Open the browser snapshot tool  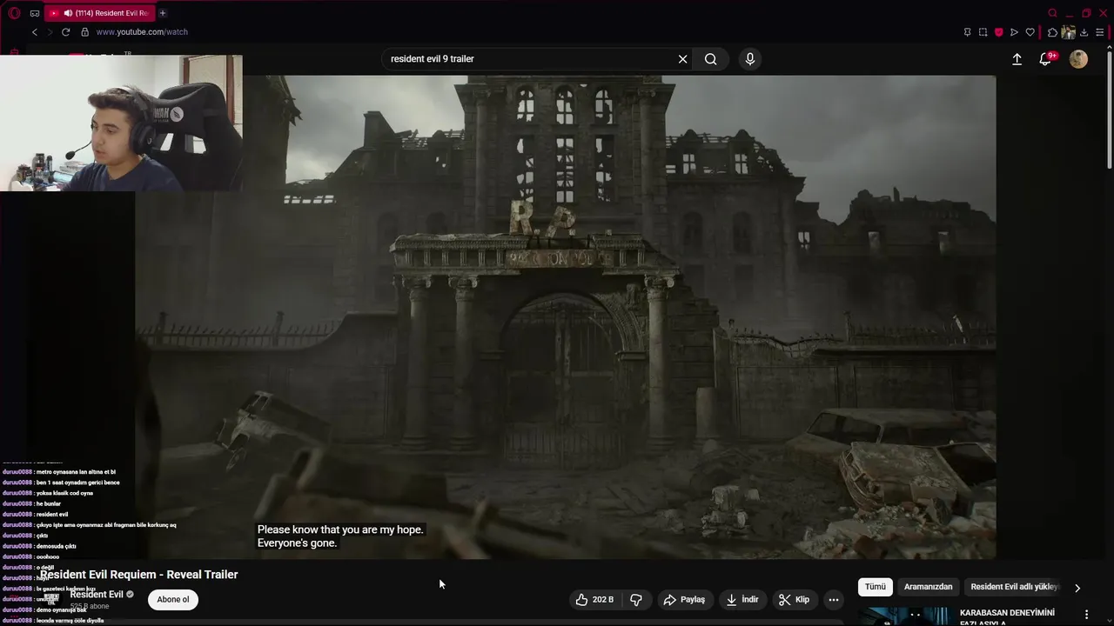point(983,32)
